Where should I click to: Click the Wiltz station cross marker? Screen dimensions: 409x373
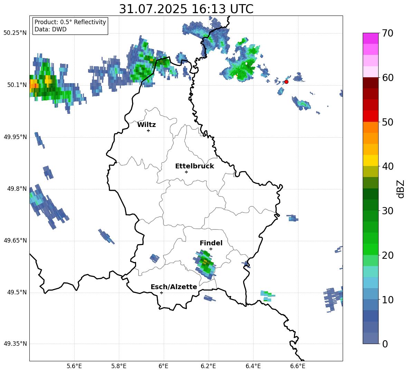pyautogui.click(x=148, y=130)
